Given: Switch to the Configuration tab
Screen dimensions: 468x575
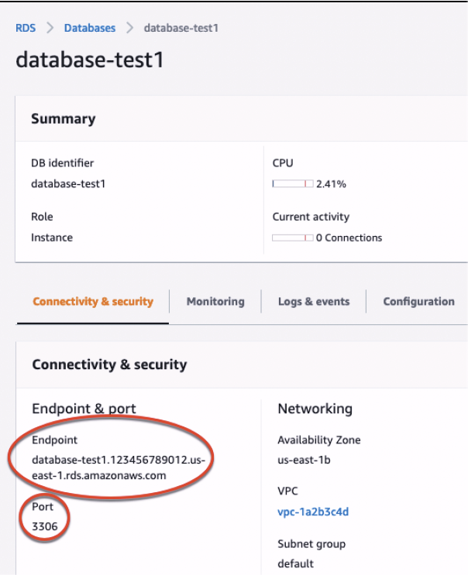Looking at the screenshot, I should tap(419, 302).
